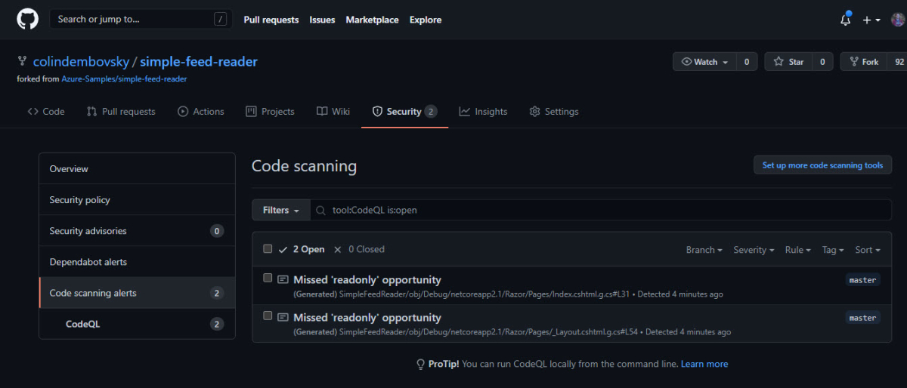Image resolution: width=907 pixels, height=388 pixels.
Task: Select Security advisories in sidebar
Action: coord(137,231)
